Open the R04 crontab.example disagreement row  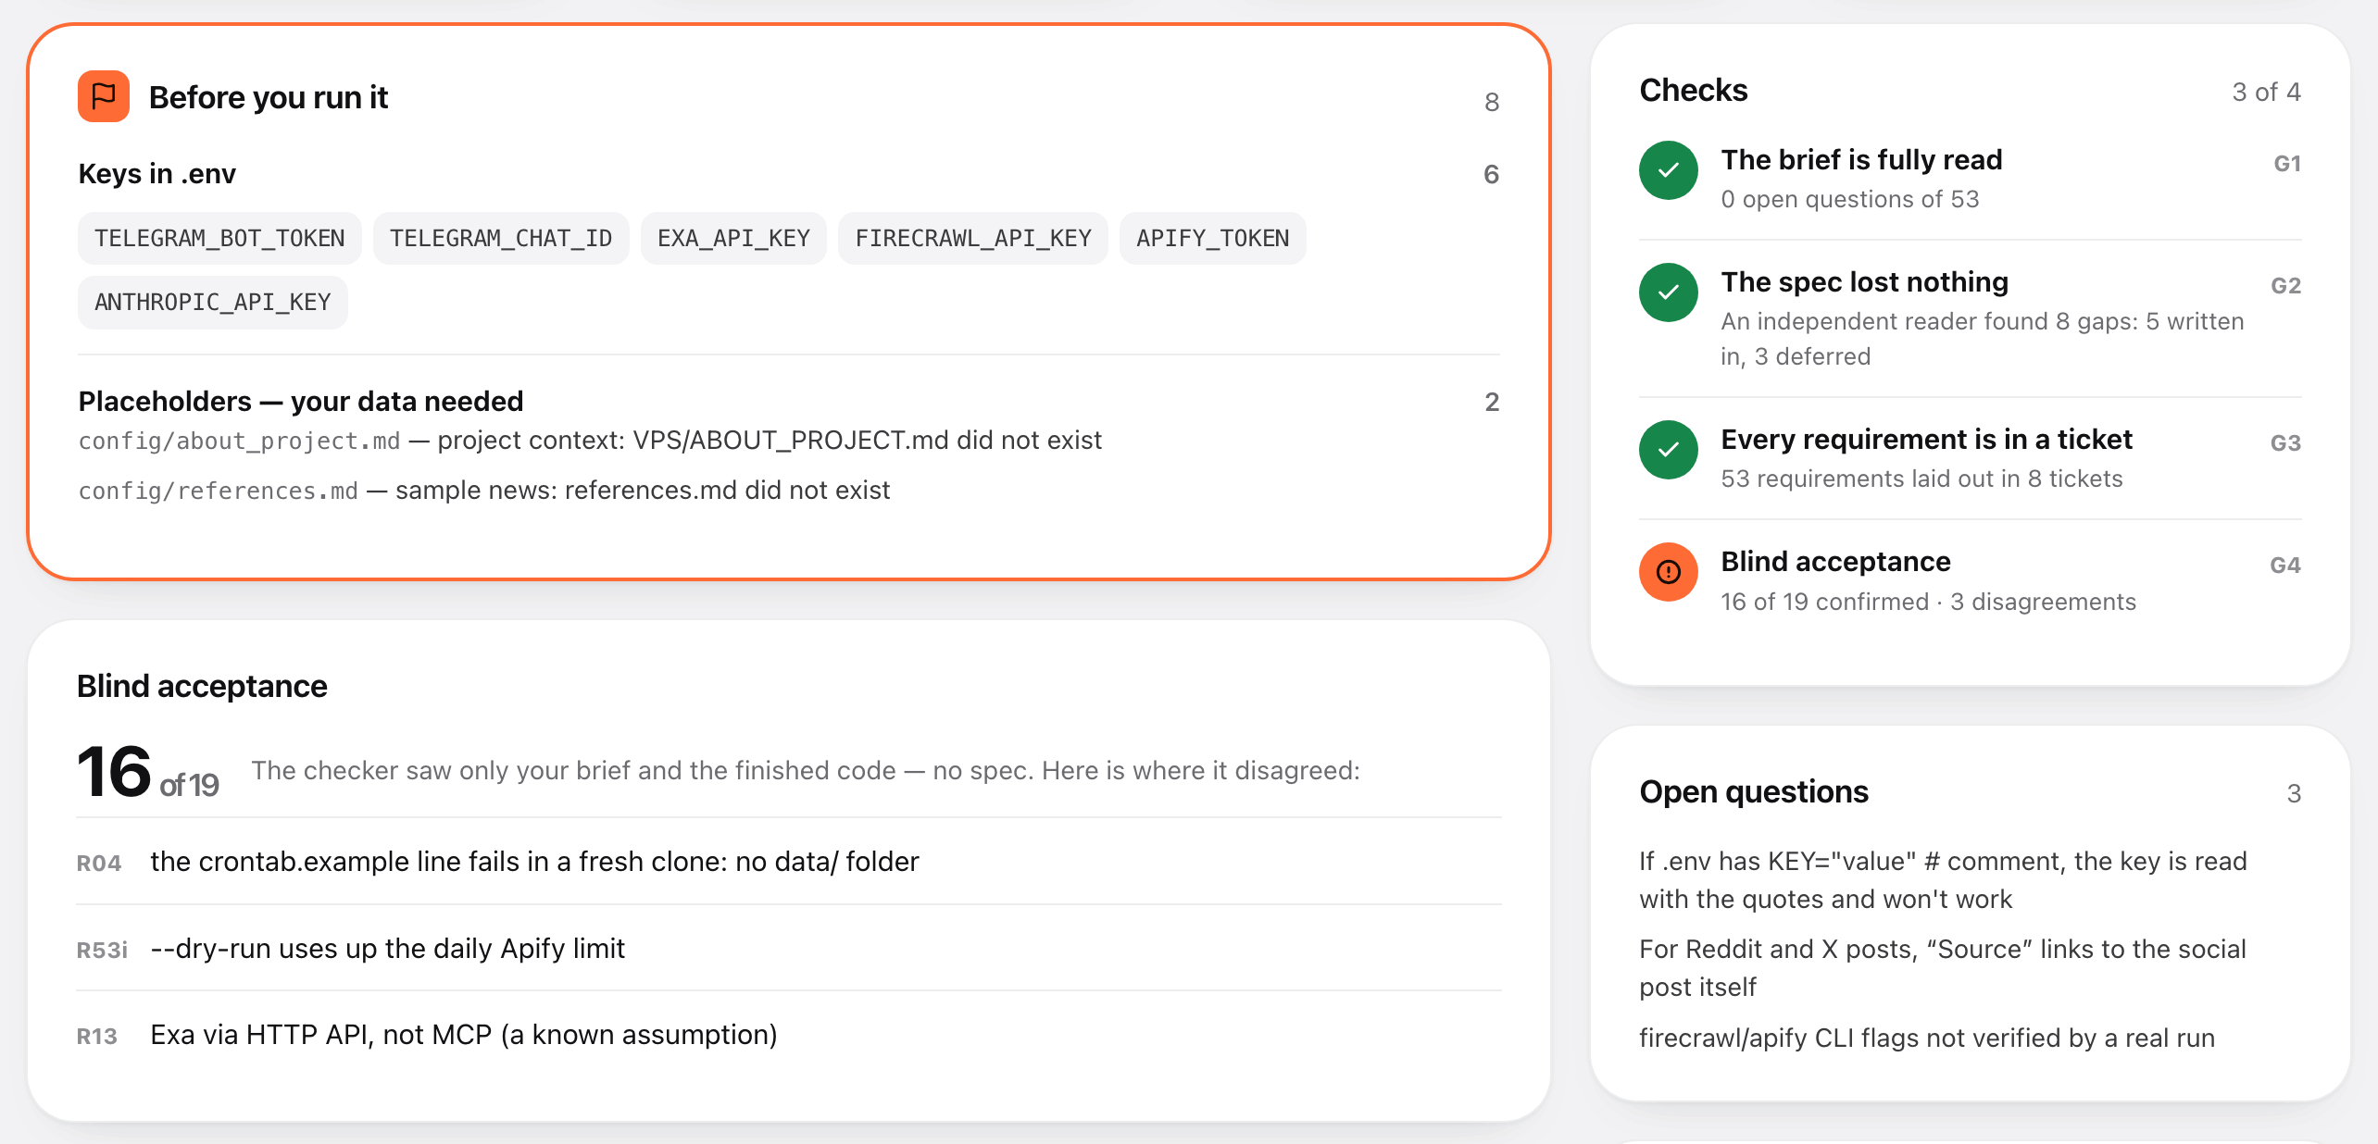point(789,862)
